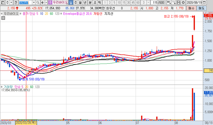Click the volume value 17,054,993 in header

(53, 8)
